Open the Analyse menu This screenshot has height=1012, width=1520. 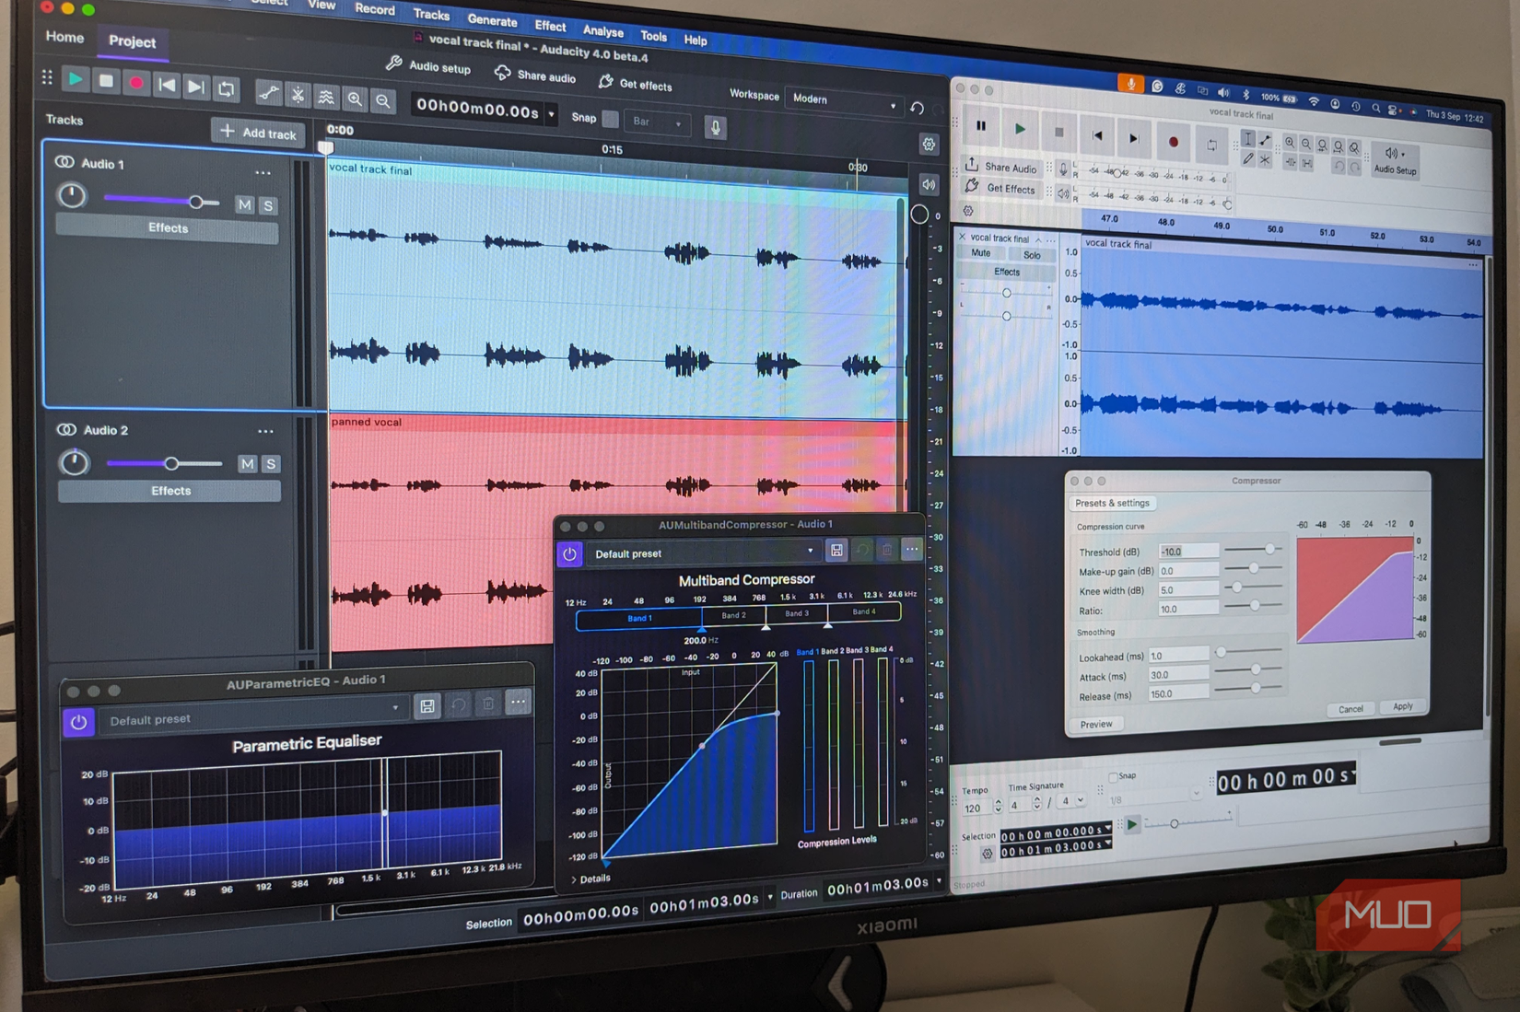(x=602, y=31)
